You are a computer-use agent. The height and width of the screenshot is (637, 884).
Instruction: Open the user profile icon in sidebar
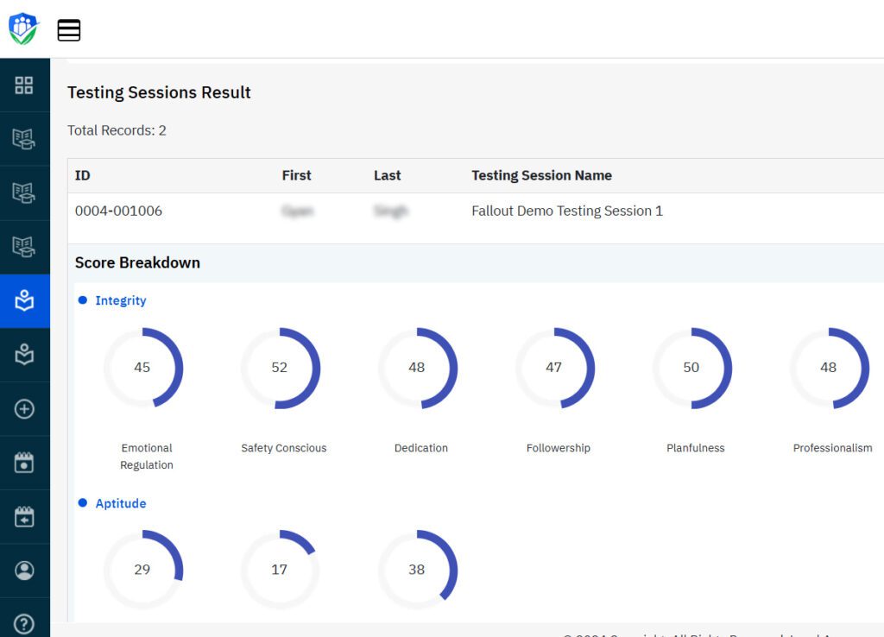[x=25, y=570]
